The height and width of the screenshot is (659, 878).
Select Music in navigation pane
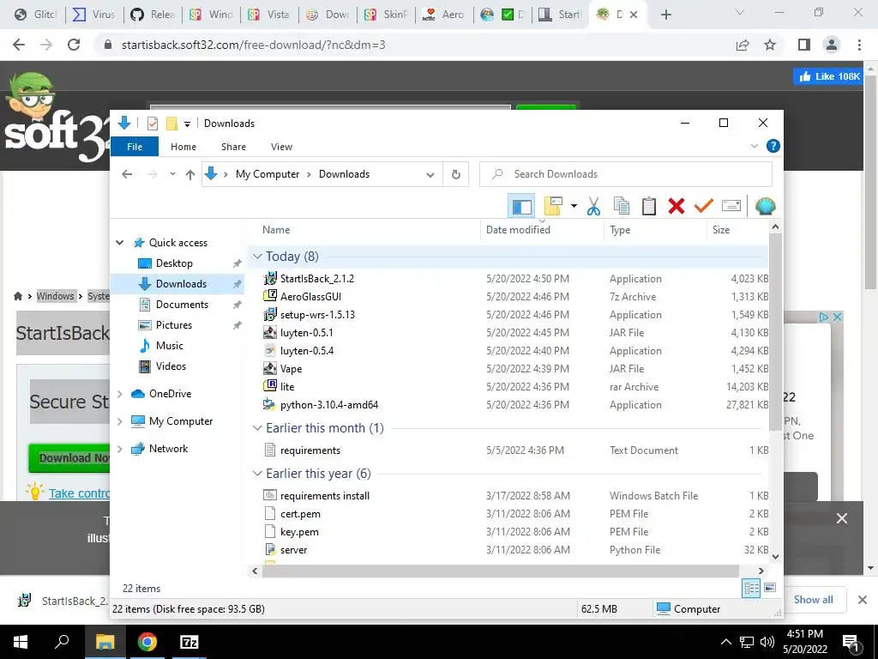tap(169, 346)
